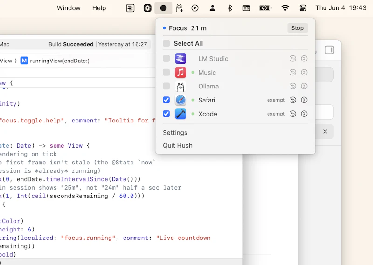Click the revert arrow icon for Music
The width and height of the screenshot is (373, 265).
coord(293,72)
